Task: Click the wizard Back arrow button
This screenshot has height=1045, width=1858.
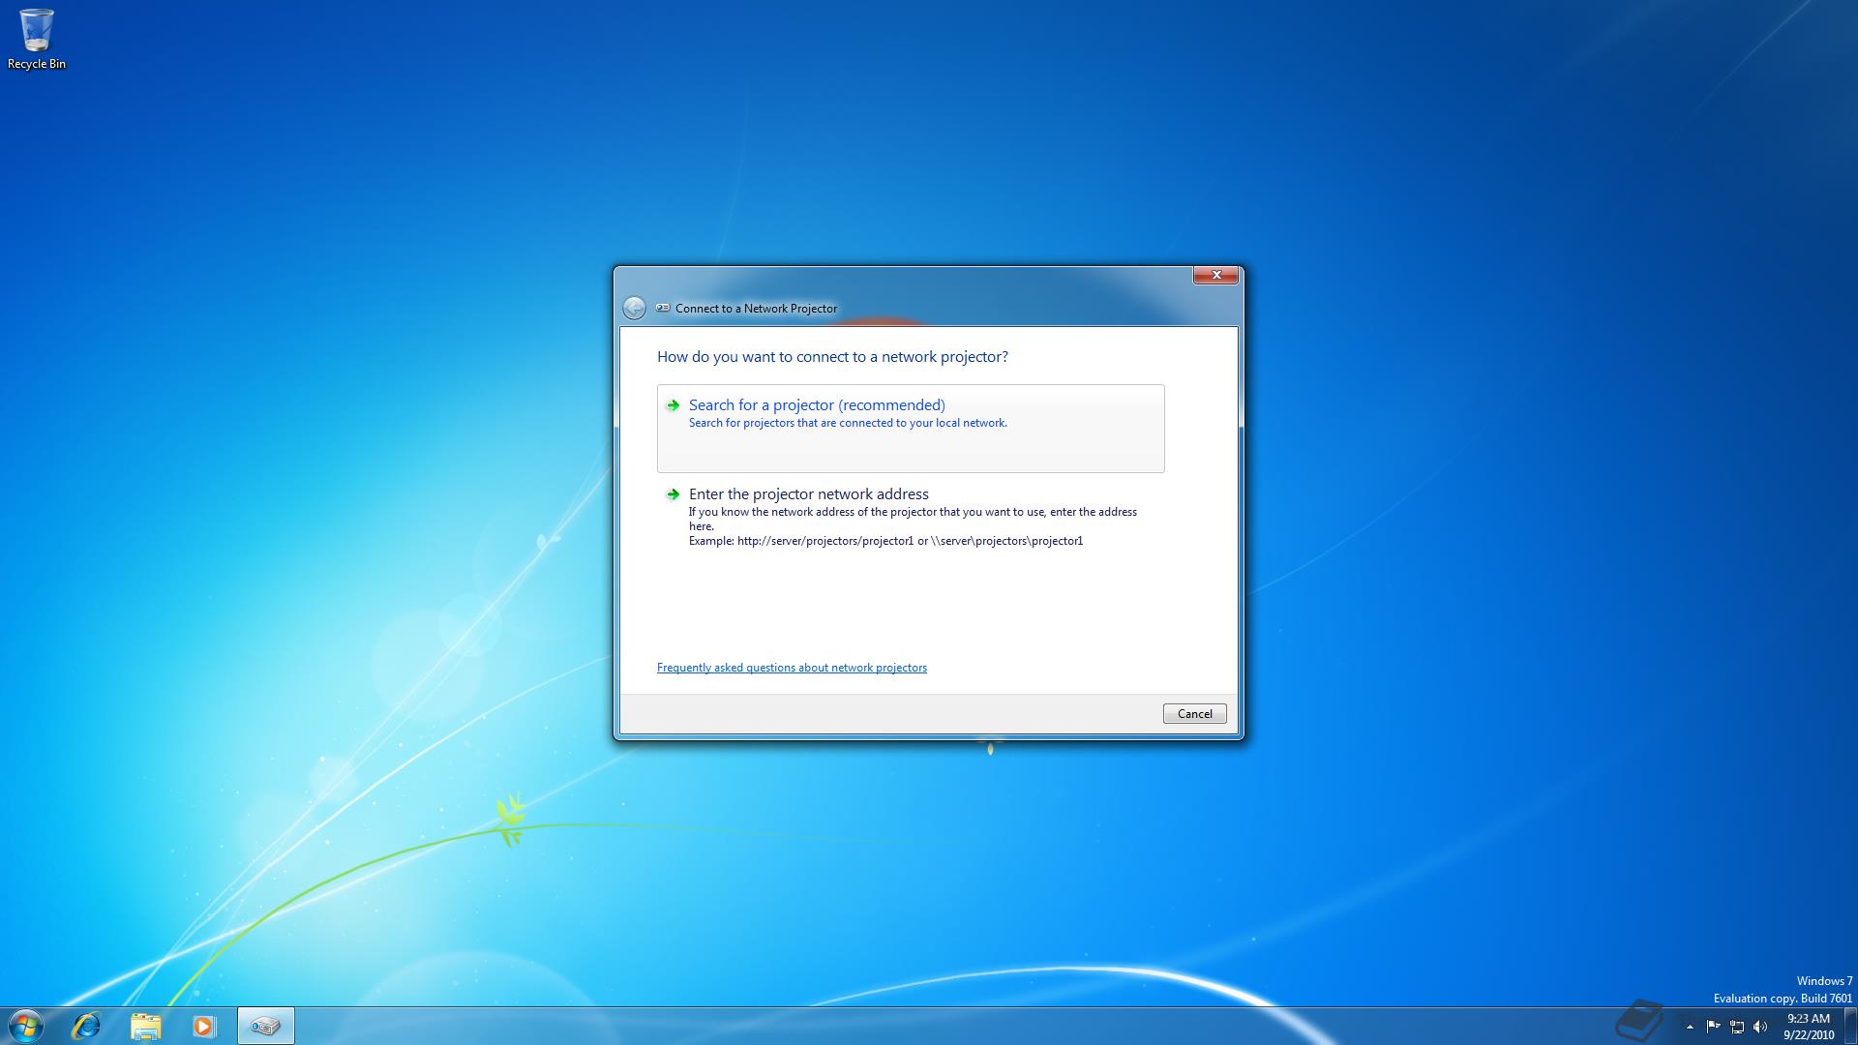Action: tap(634, 309)
